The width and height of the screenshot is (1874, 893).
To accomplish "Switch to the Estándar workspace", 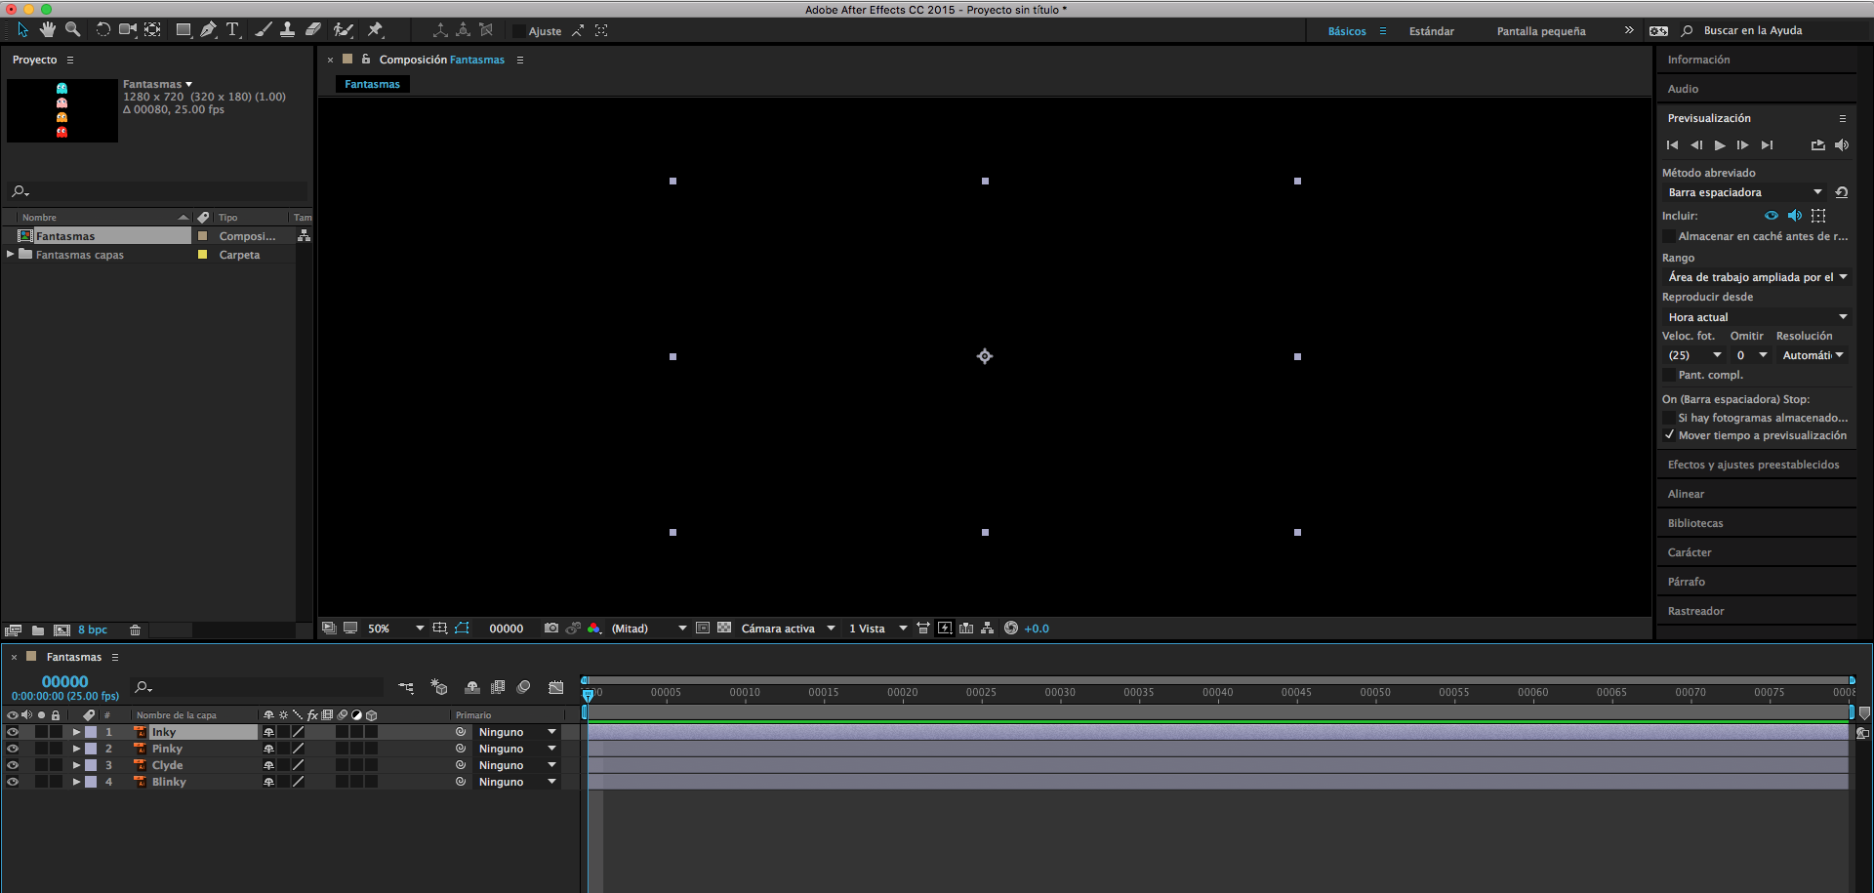I will point(1431,31).
